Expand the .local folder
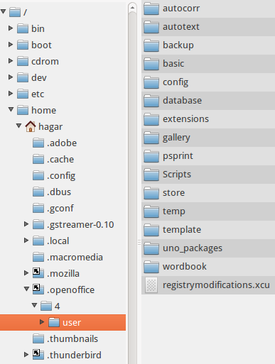This screenshot has height=364, width=275. pos(26,241)
